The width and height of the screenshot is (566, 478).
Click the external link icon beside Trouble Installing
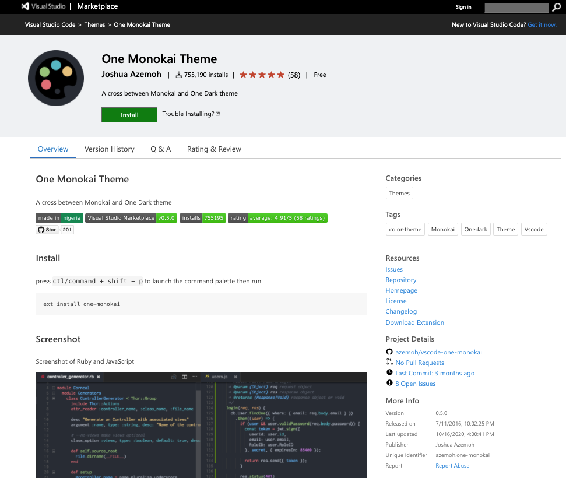[217, 114]
